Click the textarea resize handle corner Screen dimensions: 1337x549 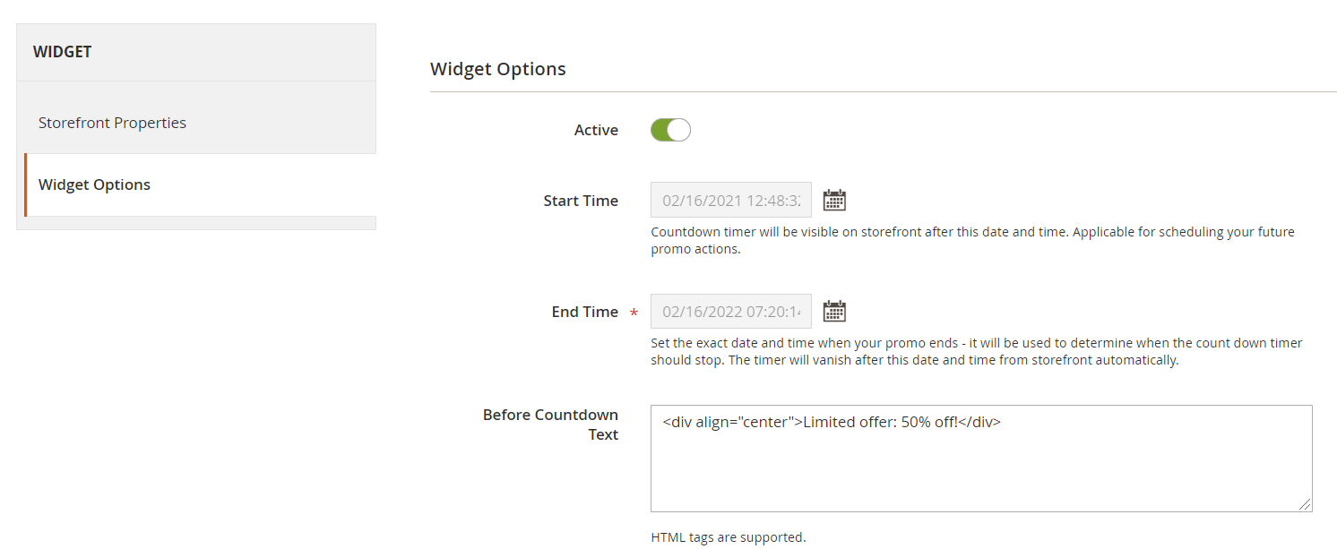coord(1306,505)
